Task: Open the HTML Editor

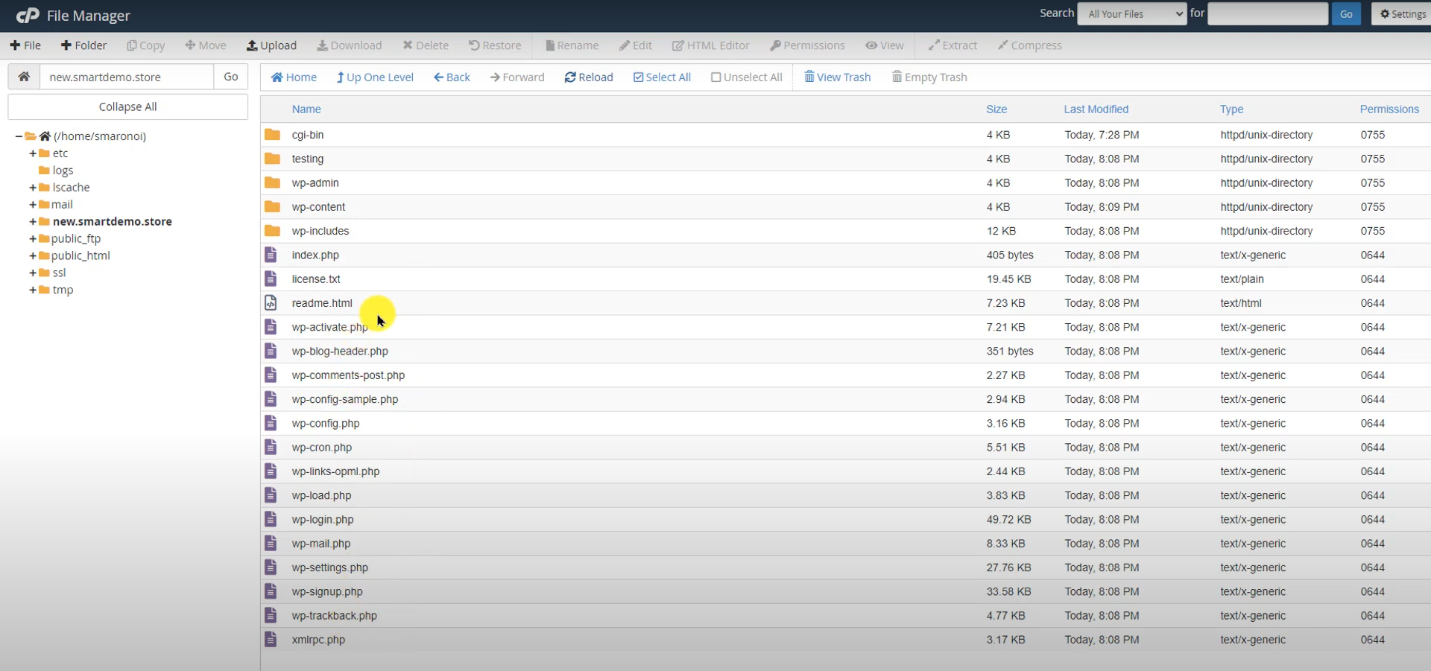Action: [710, 45]
